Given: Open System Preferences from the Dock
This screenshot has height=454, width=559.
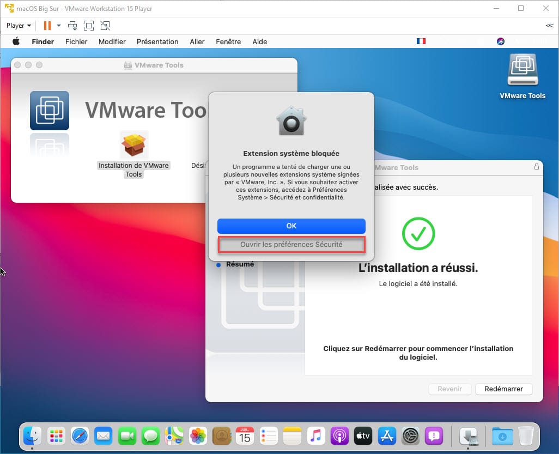Looking at the screenshot, I should click(x=410, y=436).
